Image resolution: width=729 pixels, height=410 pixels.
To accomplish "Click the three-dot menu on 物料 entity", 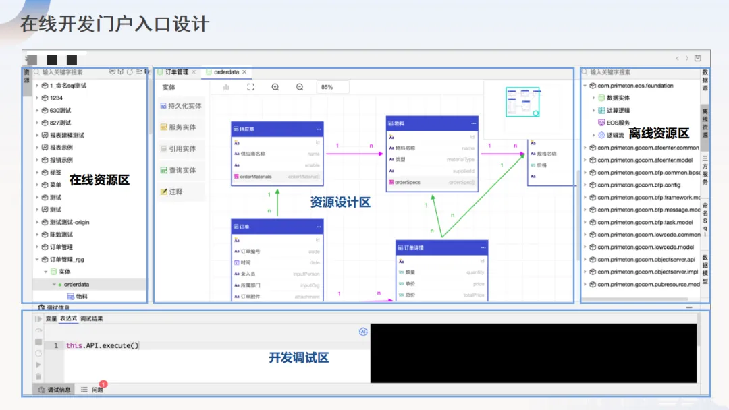I will point(473,123).
